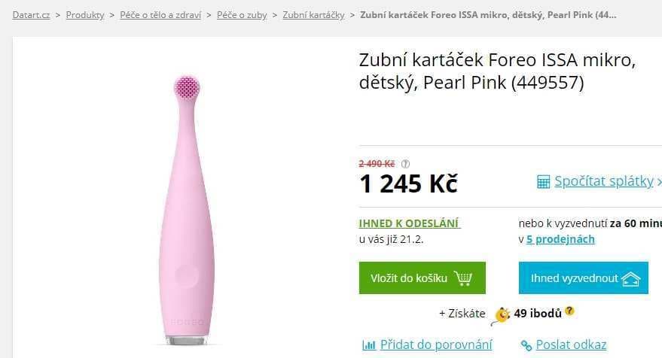Open Spočítat splátky installment calculator
The width and height of the screenshot is (662, 358).
pyautogui.click(x=604, y=181)
